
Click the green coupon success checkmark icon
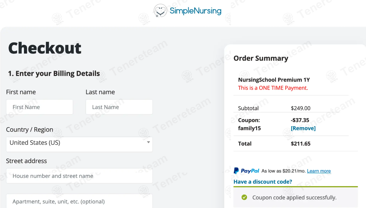click(244, 197)
